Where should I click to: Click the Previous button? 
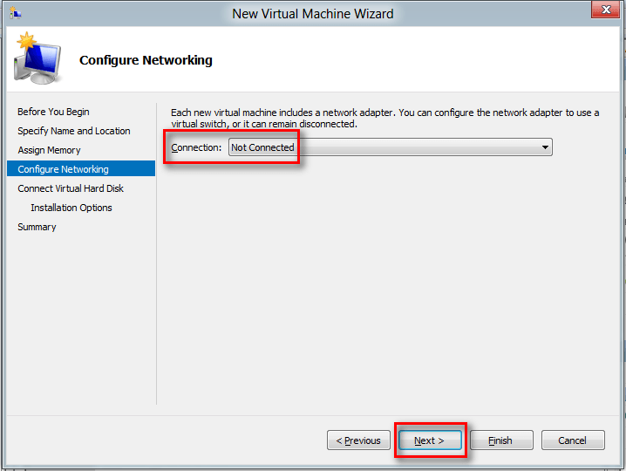358,440
